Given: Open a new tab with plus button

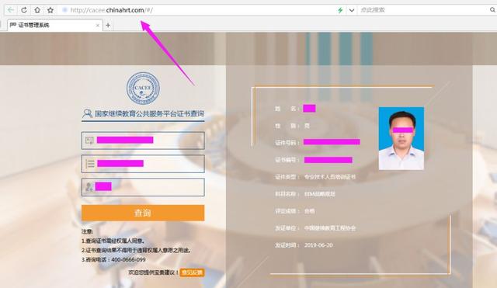Looking at the screenshot, I should 108,26.
